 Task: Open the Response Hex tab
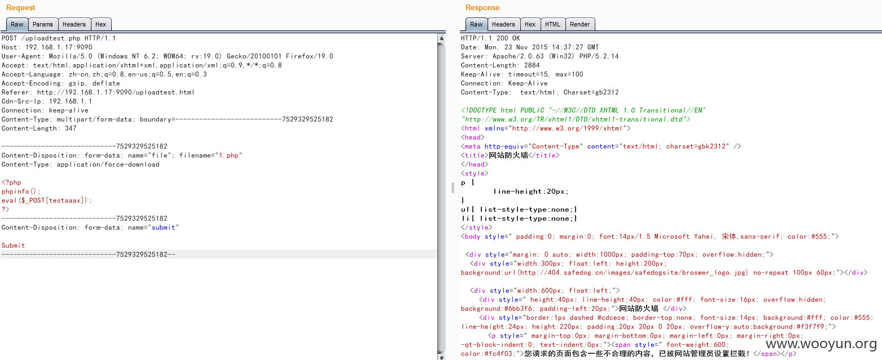530,24
